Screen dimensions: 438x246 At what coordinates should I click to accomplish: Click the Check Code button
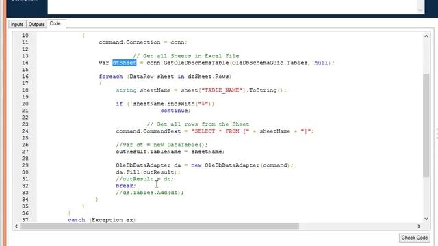click(x=415, y=238)
